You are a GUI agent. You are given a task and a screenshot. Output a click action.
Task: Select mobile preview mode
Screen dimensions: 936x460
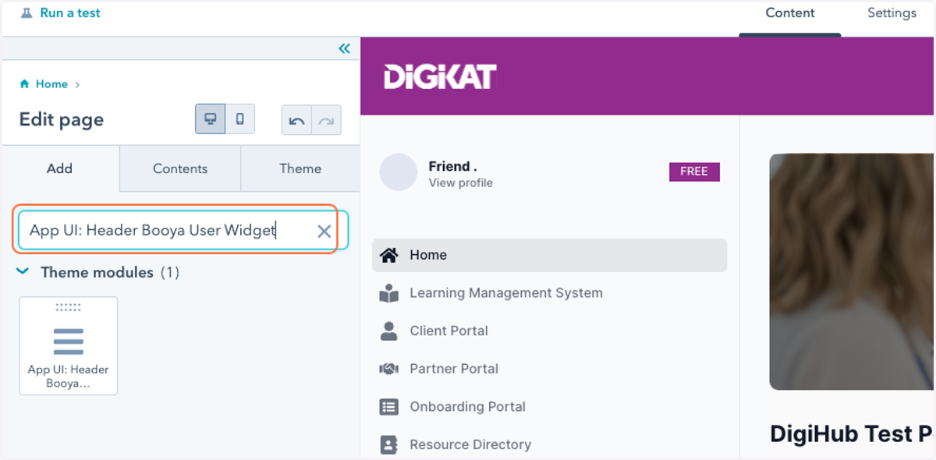tap(240, 119)
